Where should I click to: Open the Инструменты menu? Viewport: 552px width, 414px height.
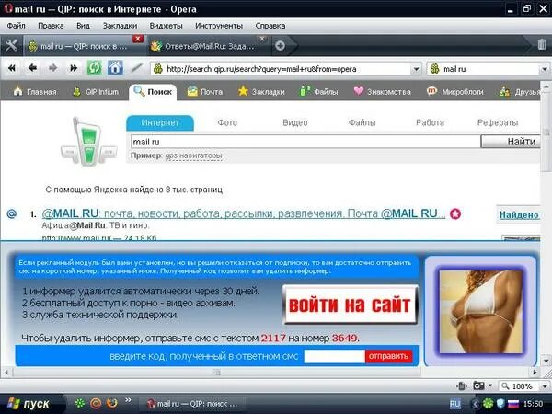[x=219, y=26]
